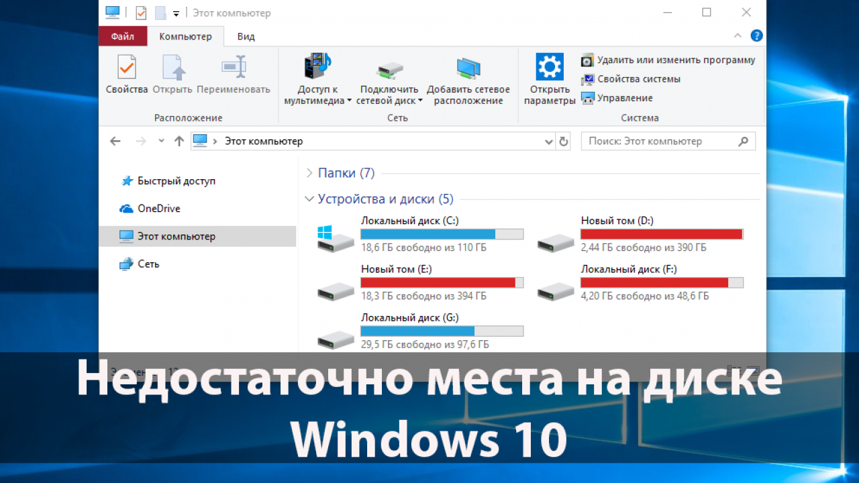The height and width of the screenshot is (483, 859).
Task: Click the uninstall or change program (Удалить или изменить программу) icon
Action: coord(587,60)
